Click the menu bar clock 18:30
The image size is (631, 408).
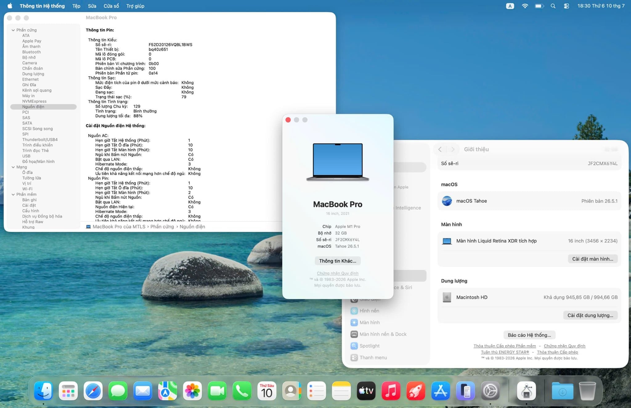click(601, 6)
